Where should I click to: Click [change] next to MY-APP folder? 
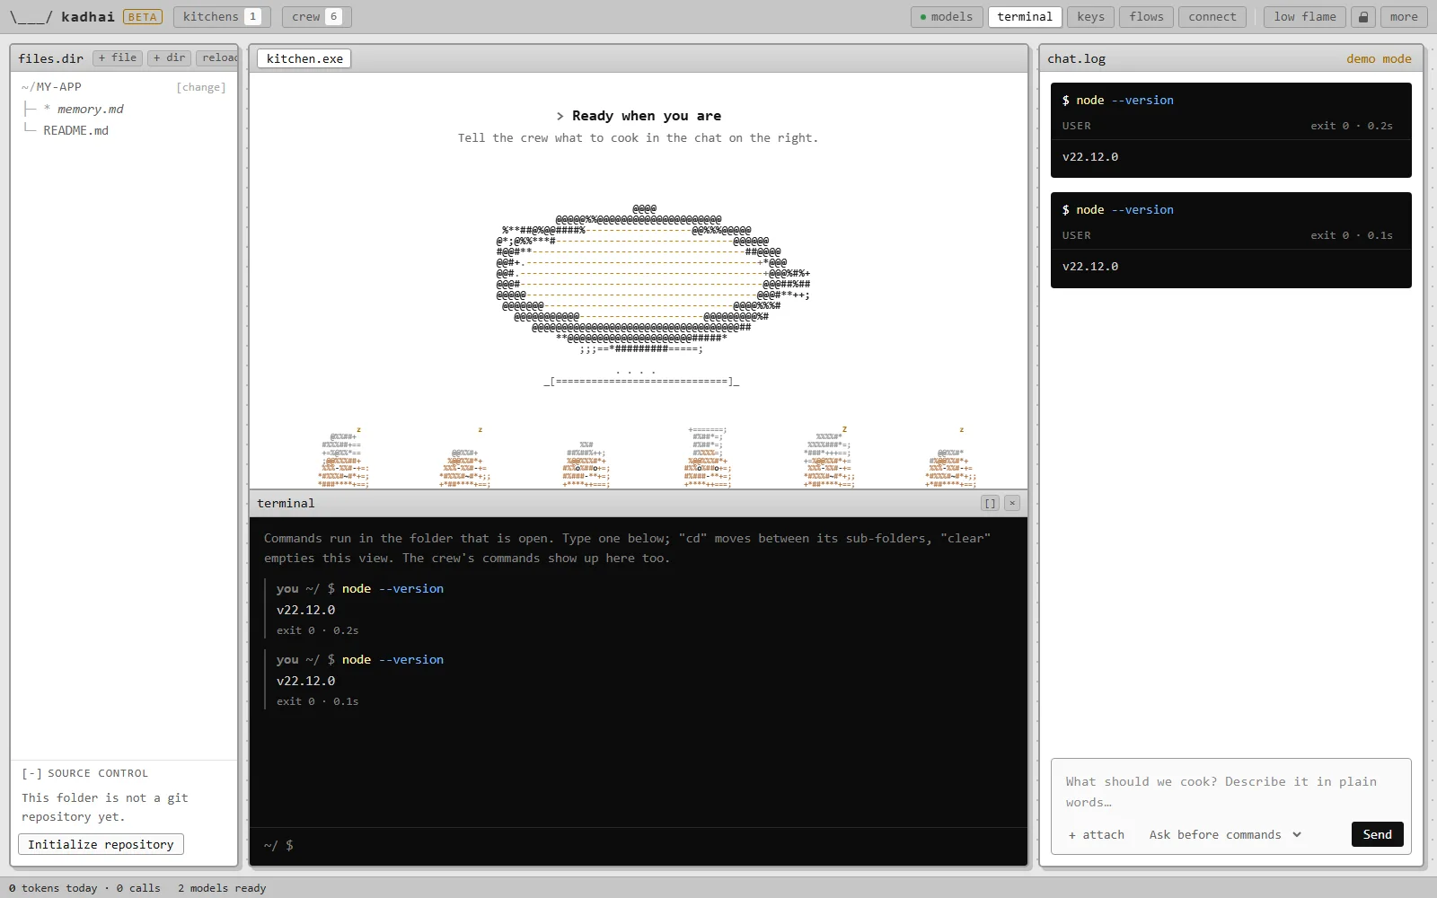(201, 87)
